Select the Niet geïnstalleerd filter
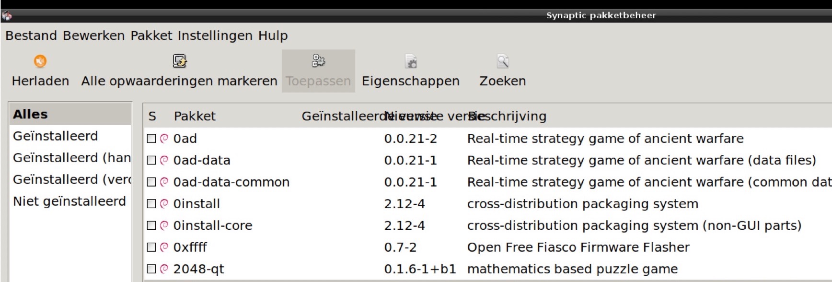 69,201
